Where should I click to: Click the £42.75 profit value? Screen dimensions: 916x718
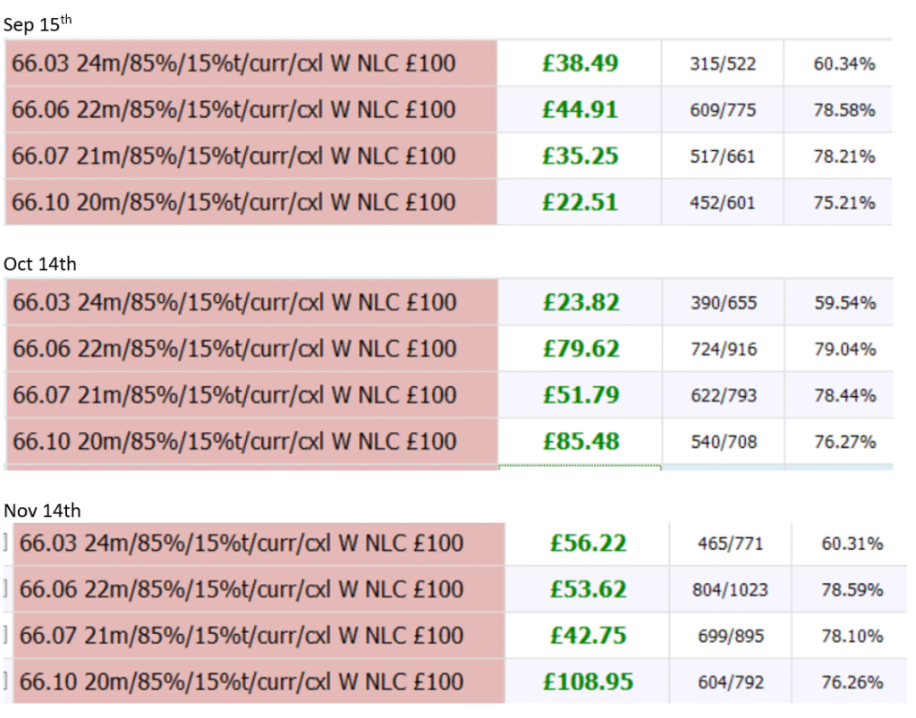click(x=587, y=637)
